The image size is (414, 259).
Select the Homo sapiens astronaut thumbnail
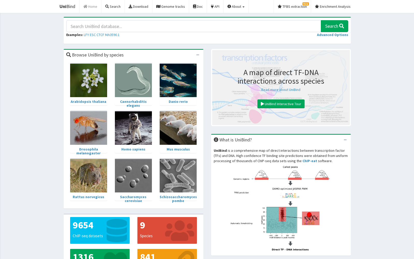click(133, 128)
